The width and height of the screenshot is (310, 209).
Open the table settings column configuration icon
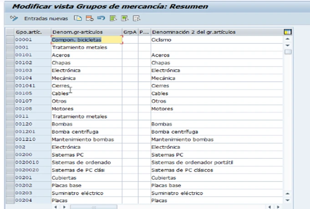288,32
